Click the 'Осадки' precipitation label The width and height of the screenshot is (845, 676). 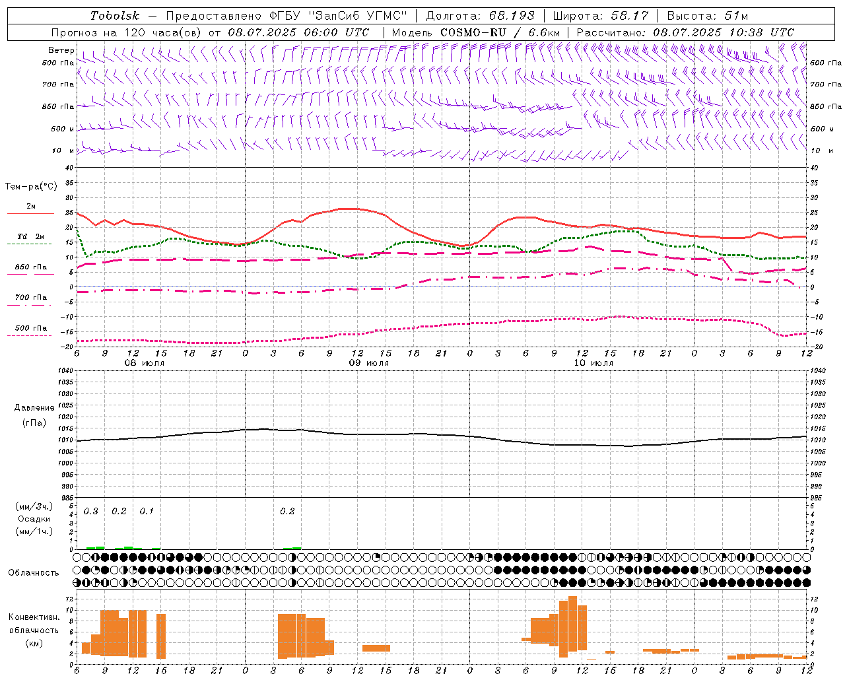(x=34, y=519)
